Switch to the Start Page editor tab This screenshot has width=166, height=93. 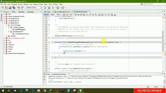pos(47,12)
